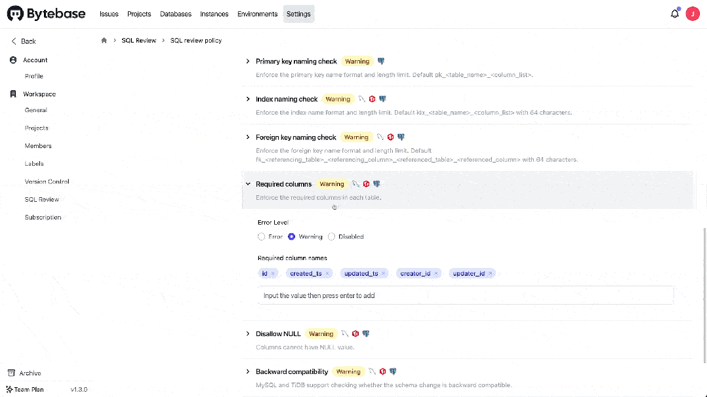Click MySQL icon on Disallow NULL row
The image size is (707, 397).
(345, 333)
